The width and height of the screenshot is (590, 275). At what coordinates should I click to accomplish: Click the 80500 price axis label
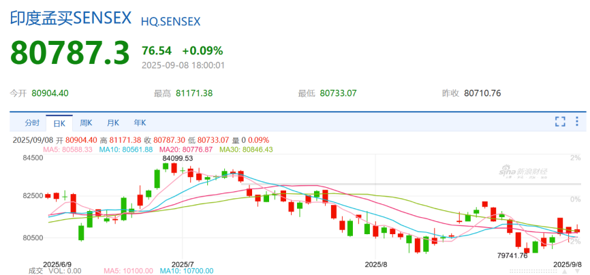point(33,238)
